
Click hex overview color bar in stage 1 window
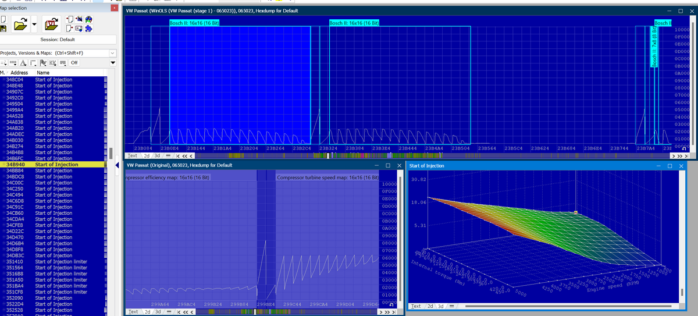coord(432,156)
